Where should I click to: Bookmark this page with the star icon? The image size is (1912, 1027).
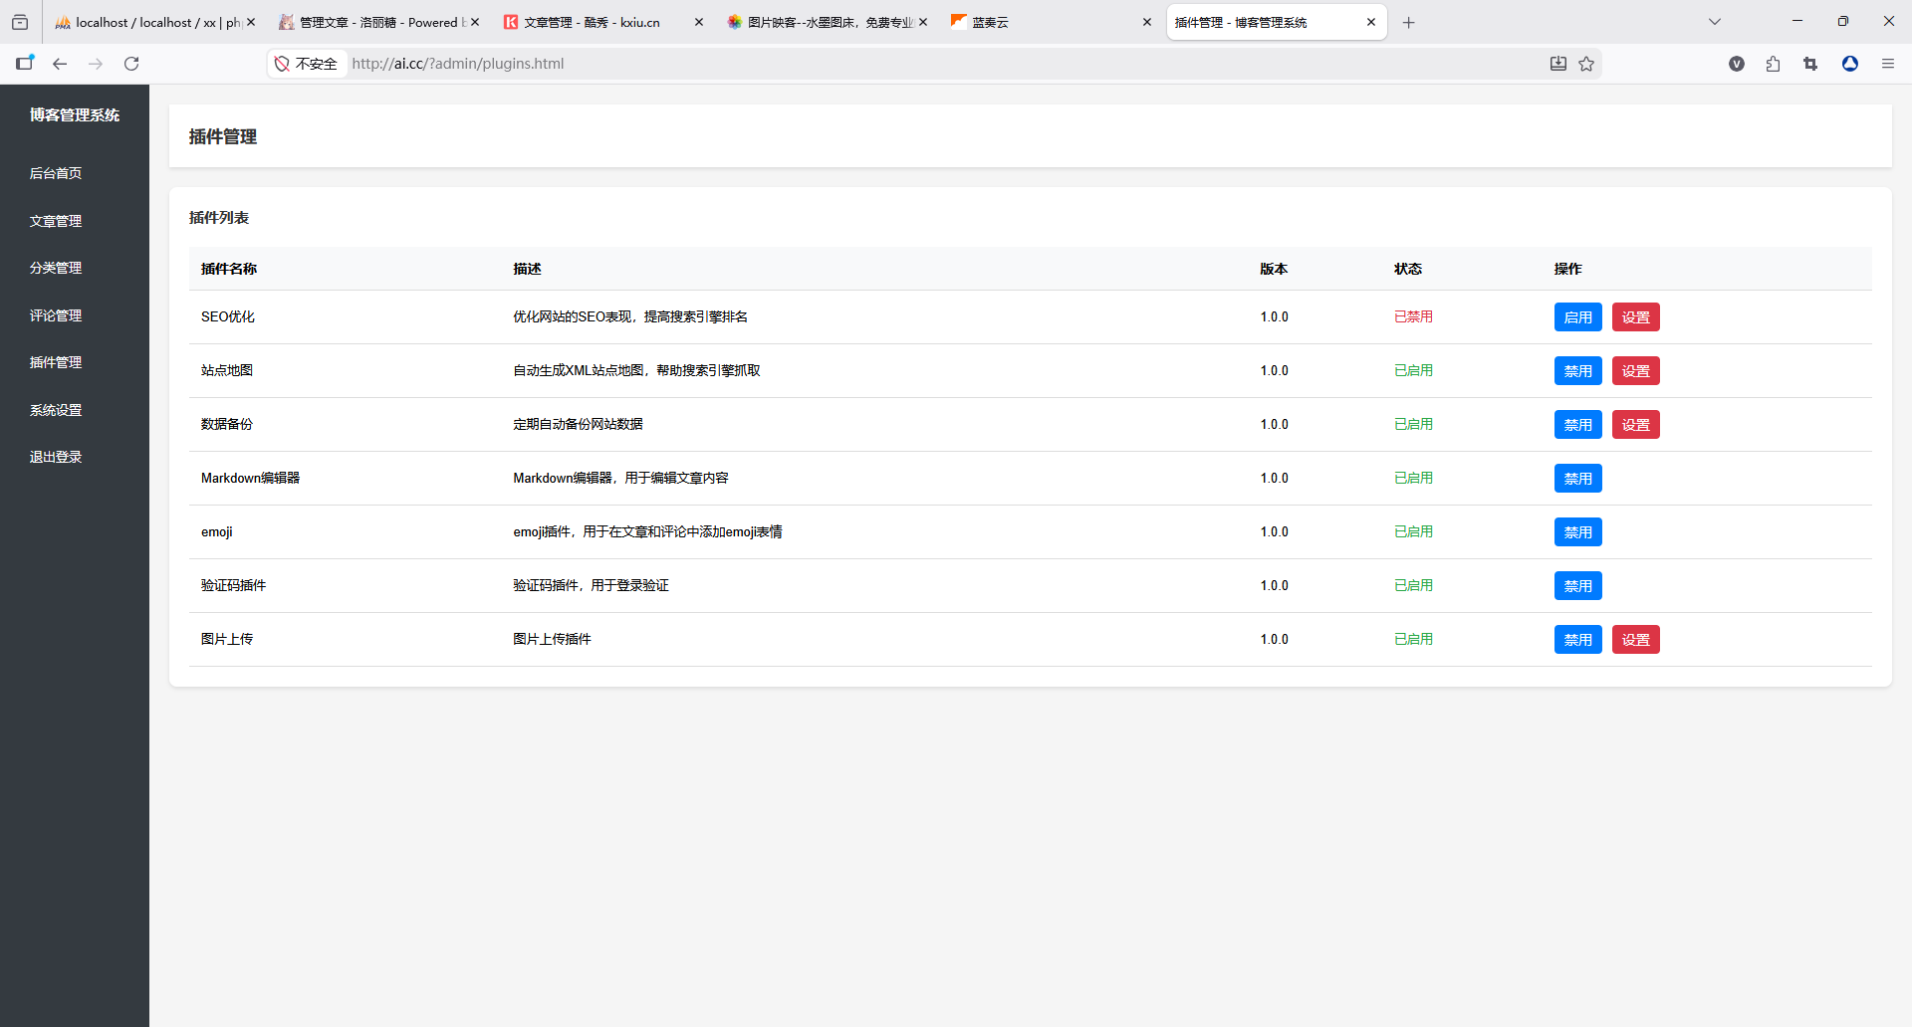(1586, 64)
